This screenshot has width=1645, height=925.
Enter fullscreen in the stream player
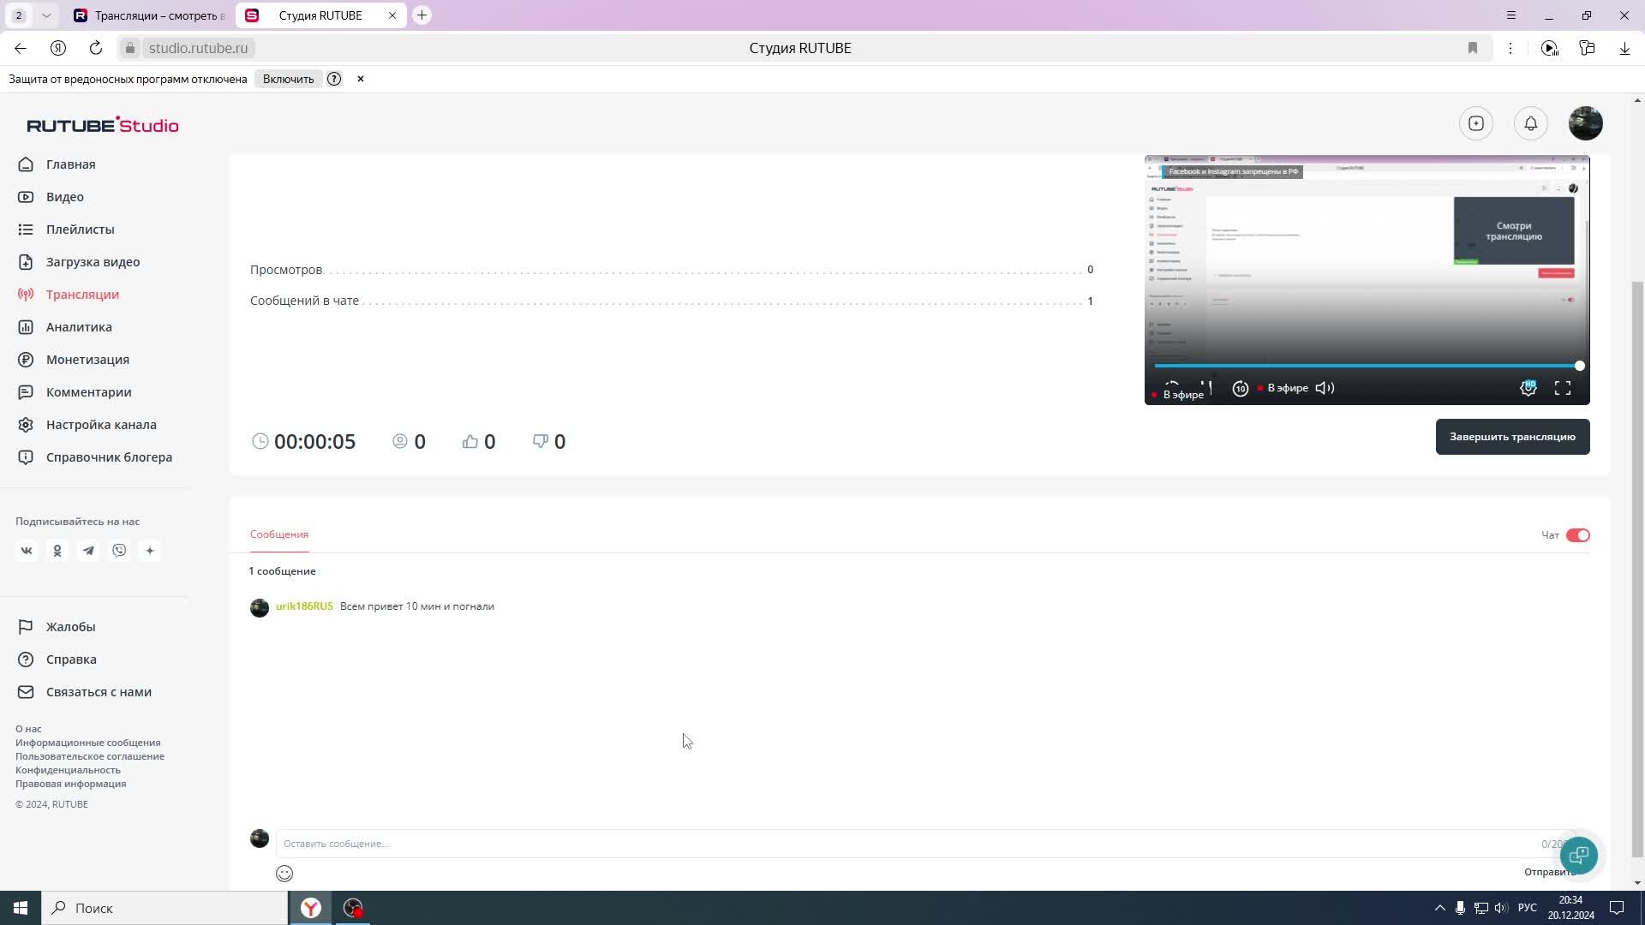pyautogui.click(x=1563, y=388)
